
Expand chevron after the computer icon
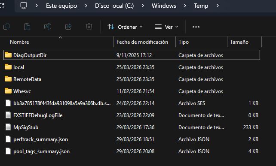pos(37,6)
